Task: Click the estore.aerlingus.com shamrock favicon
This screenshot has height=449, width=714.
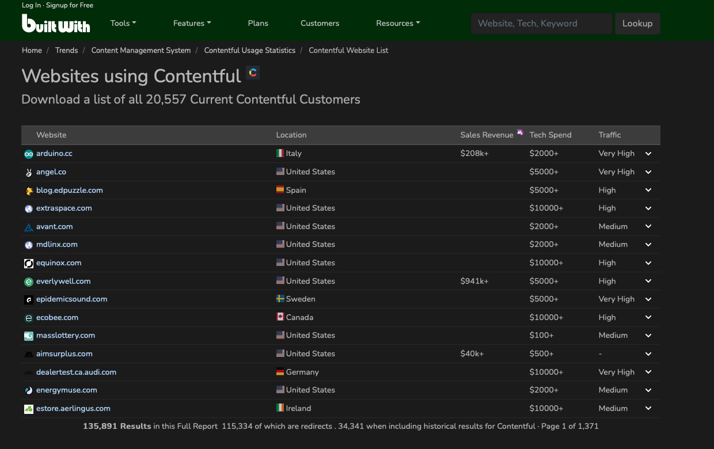Action: [x=29, y=409]
